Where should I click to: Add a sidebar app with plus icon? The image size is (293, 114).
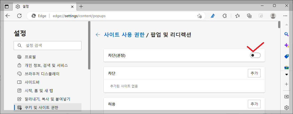[286, 84]
